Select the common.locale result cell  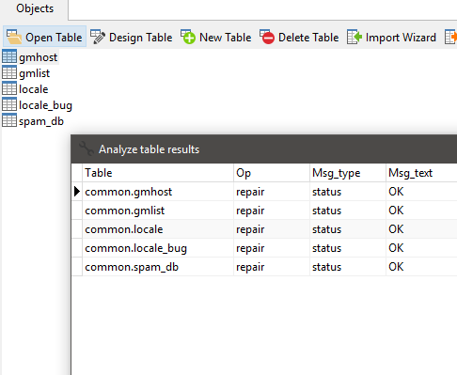pos(158,229)
